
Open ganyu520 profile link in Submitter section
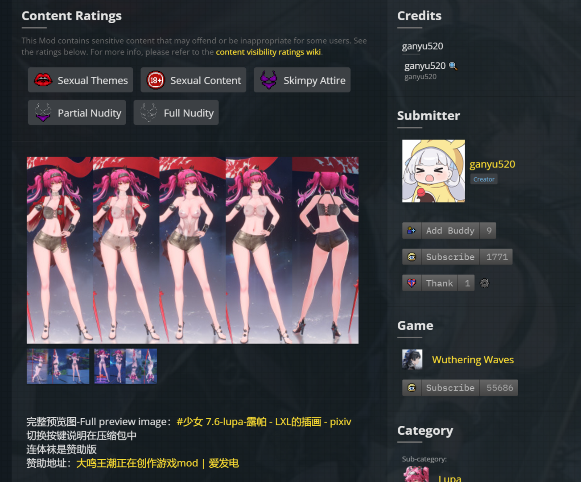492,164
